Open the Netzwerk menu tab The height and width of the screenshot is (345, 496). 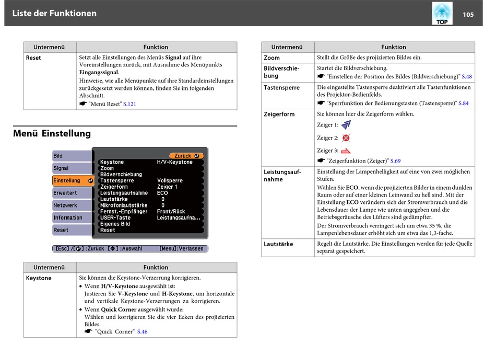[72, 205]
